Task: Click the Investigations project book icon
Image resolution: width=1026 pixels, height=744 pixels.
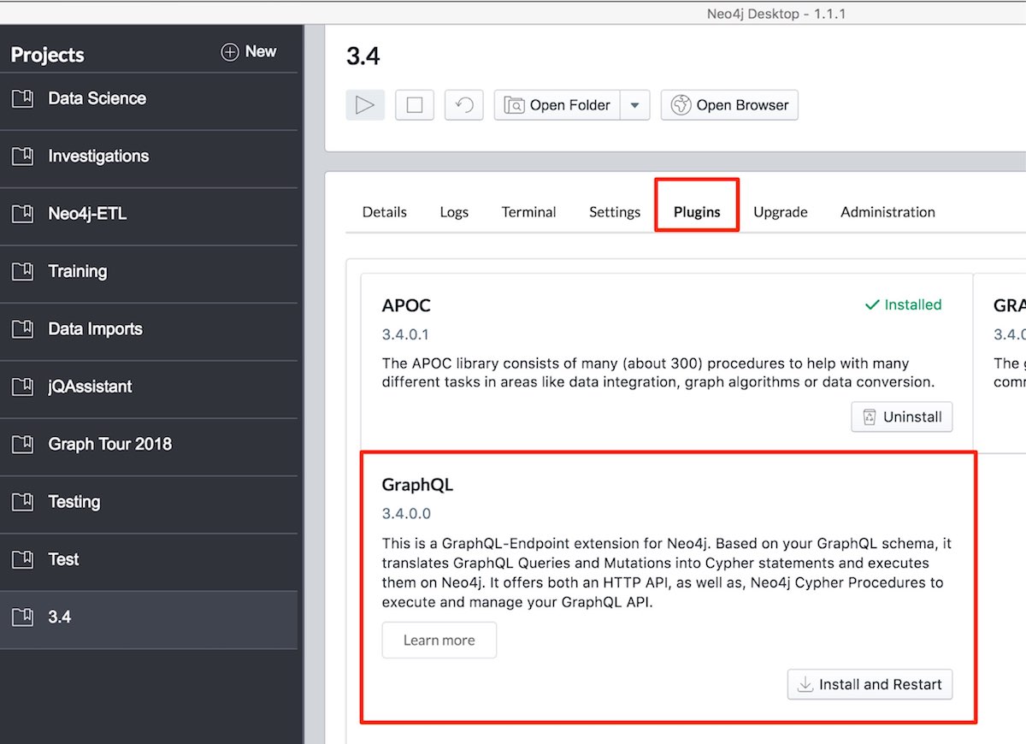Action: coord(22,156)
